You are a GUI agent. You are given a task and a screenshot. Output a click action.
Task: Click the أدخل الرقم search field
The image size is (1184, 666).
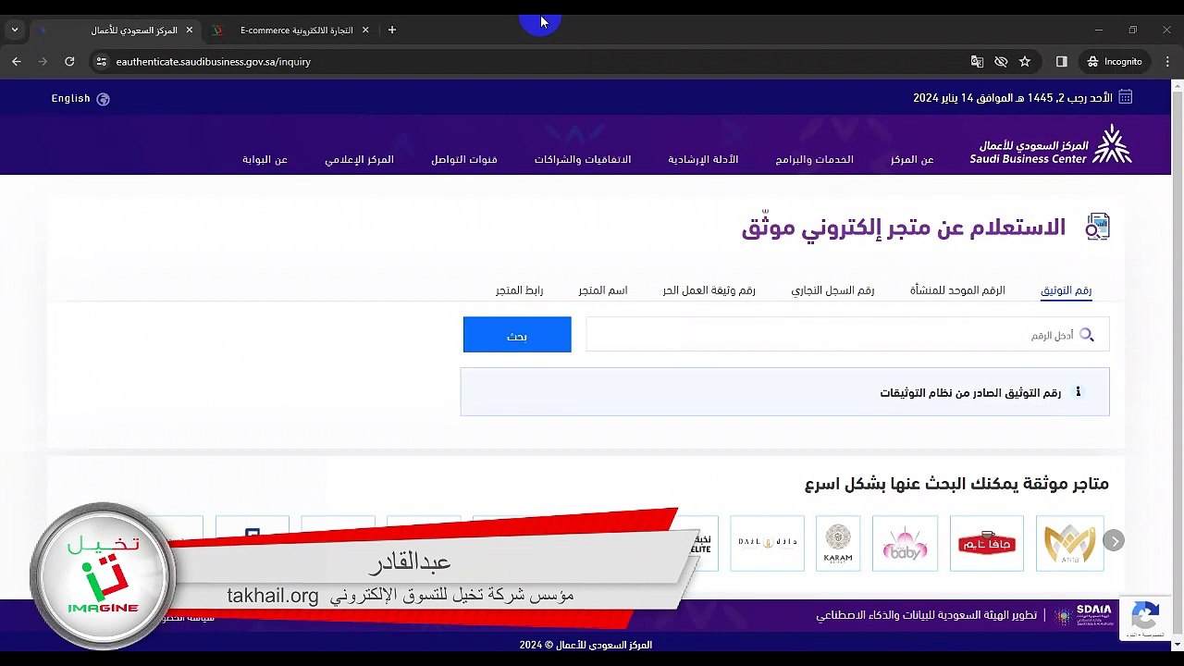[847, 335]
